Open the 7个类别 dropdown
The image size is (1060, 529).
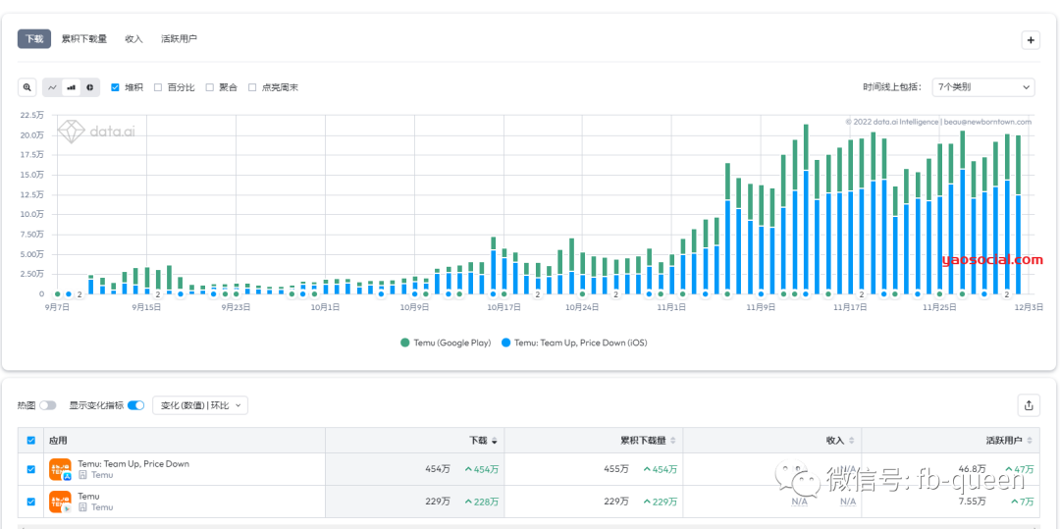point(982,87)
